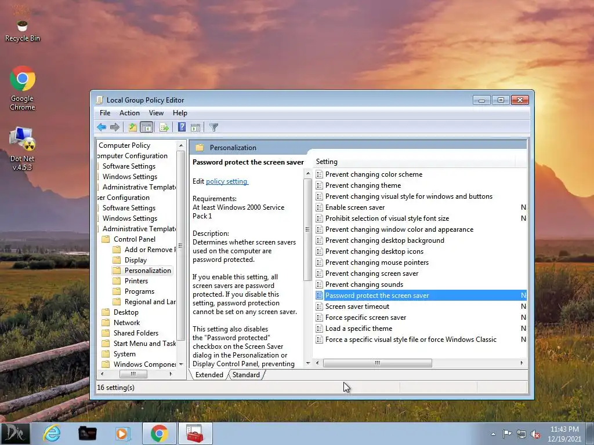Click settings list horizontal scroll left arrow
594x445 pixels.
(x=317, y=363)
